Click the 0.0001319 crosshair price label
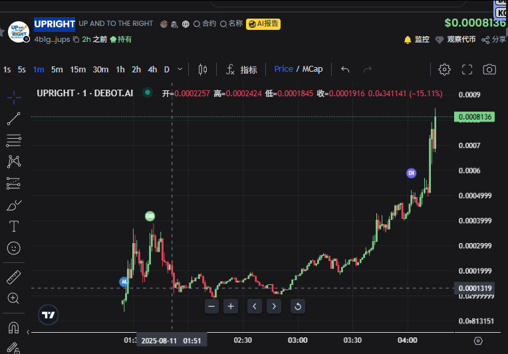The image size is (508, 354). pos(474,288)
